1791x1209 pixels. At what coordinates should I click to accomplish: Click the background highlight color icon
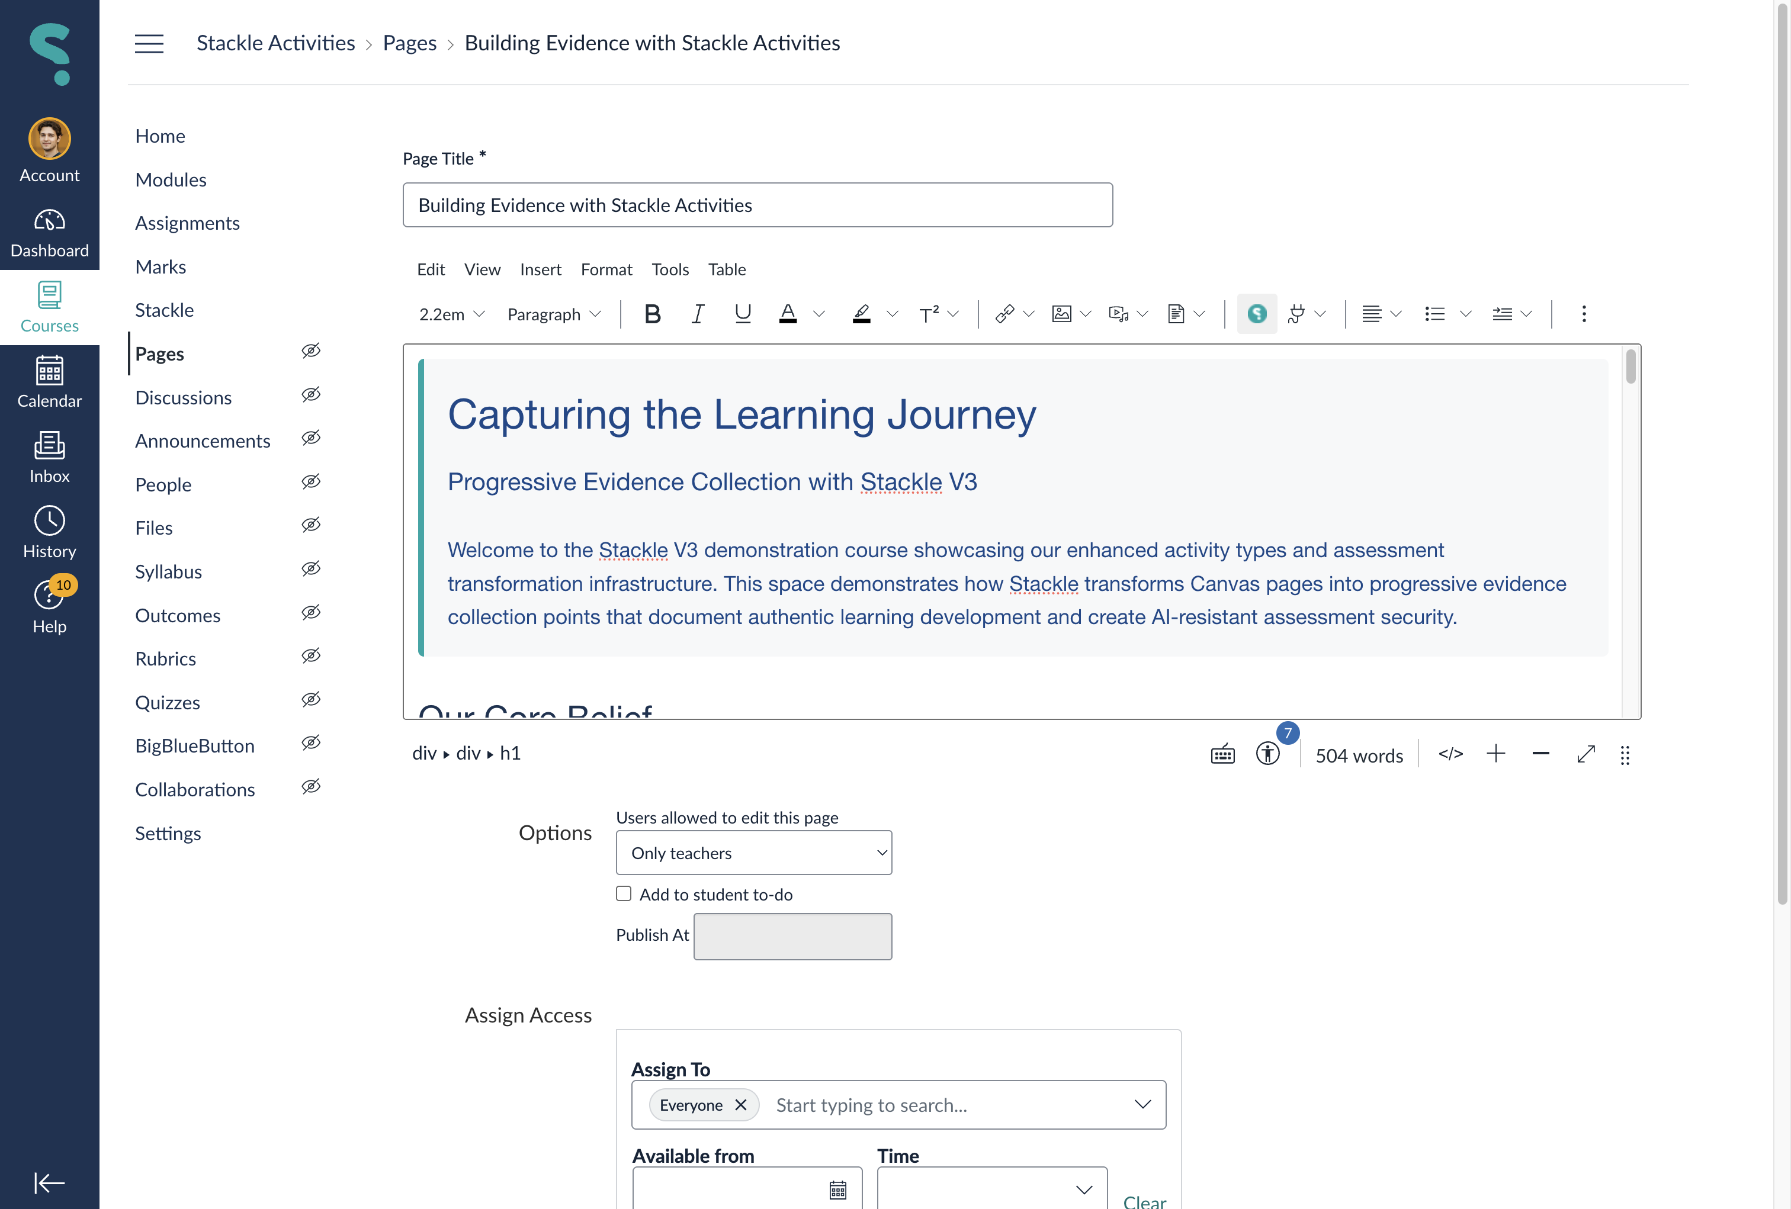(x=862, y=314)
